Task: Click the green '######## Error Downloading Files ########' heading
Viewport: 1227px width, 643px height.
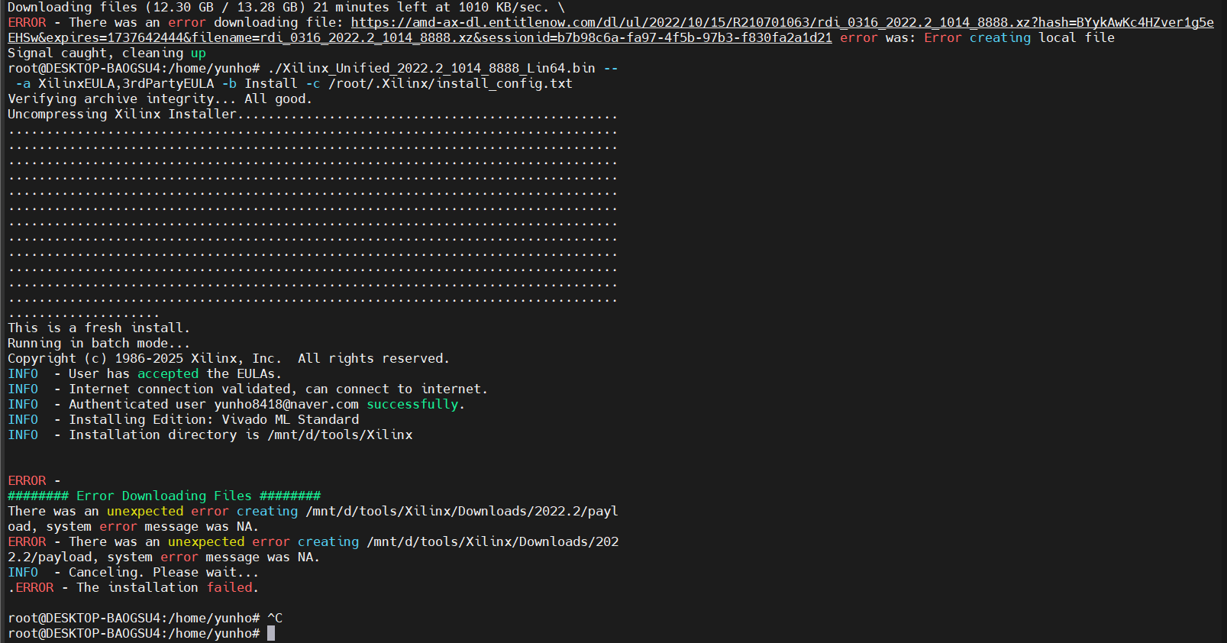Action: 164,496
